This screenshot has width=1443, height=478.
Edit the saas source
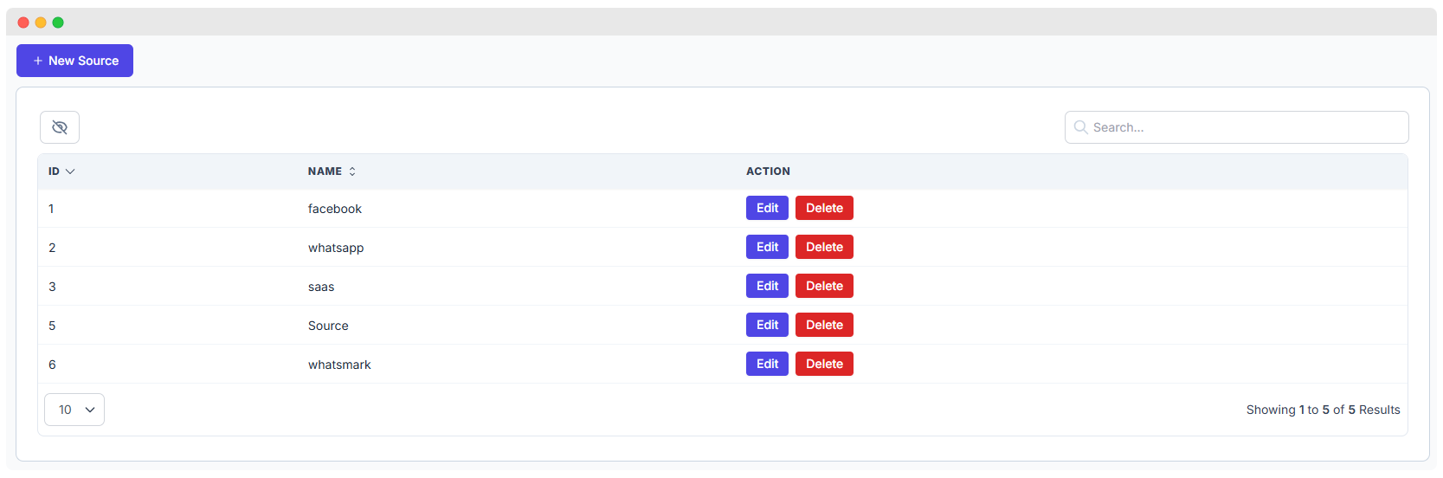(767, 286)
